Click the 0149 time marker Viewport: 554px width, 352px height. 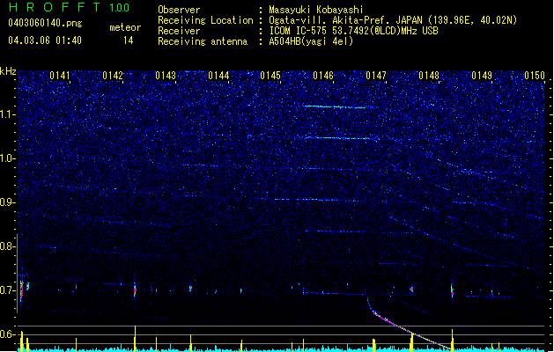pos(482,76)
